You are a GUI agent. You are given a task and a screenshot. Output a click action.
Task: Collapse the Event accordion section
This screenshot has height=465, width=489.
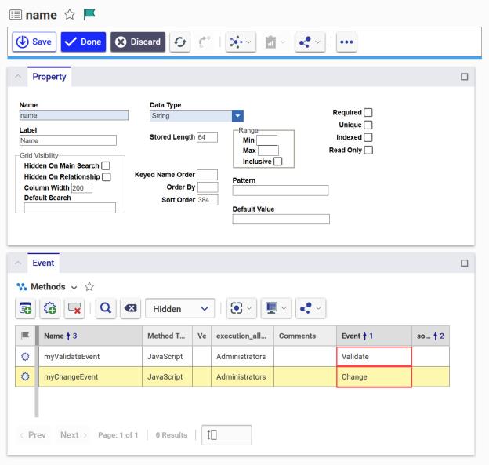click(18, 263)
